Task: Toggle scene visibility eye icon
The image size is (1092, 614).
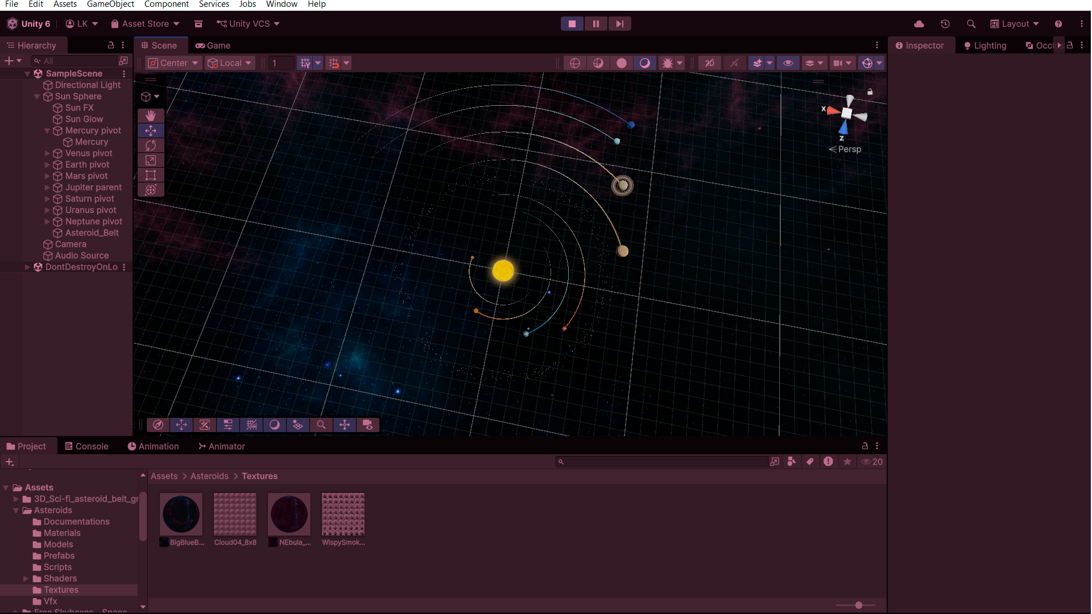Action: click(x=788, y=63)
